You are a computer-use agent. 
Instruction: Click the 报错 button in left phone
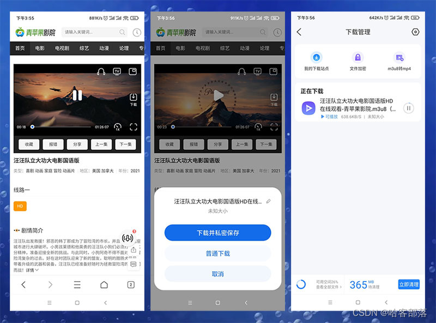53,144
